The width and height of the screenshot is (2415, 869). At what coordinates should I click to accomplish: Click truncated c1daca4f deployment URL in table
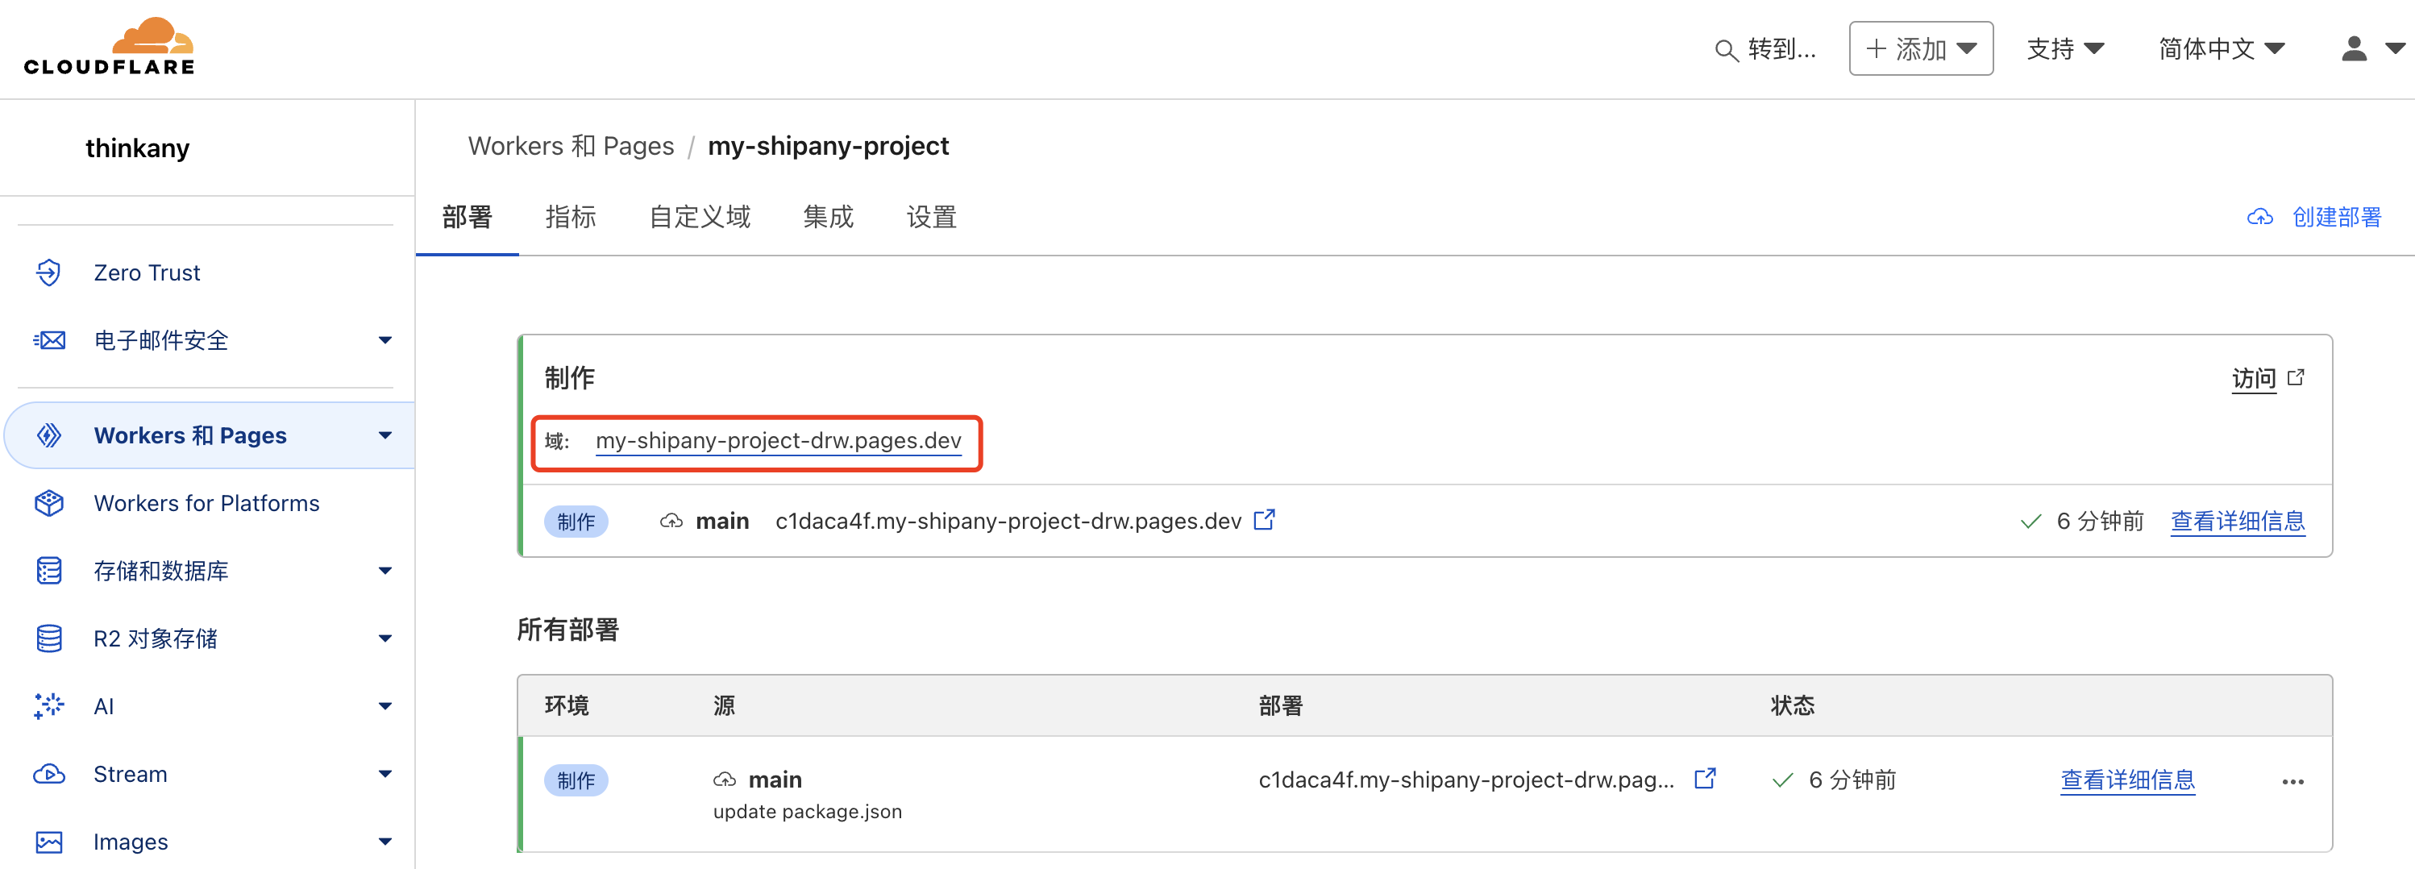tap(1466, 780)
